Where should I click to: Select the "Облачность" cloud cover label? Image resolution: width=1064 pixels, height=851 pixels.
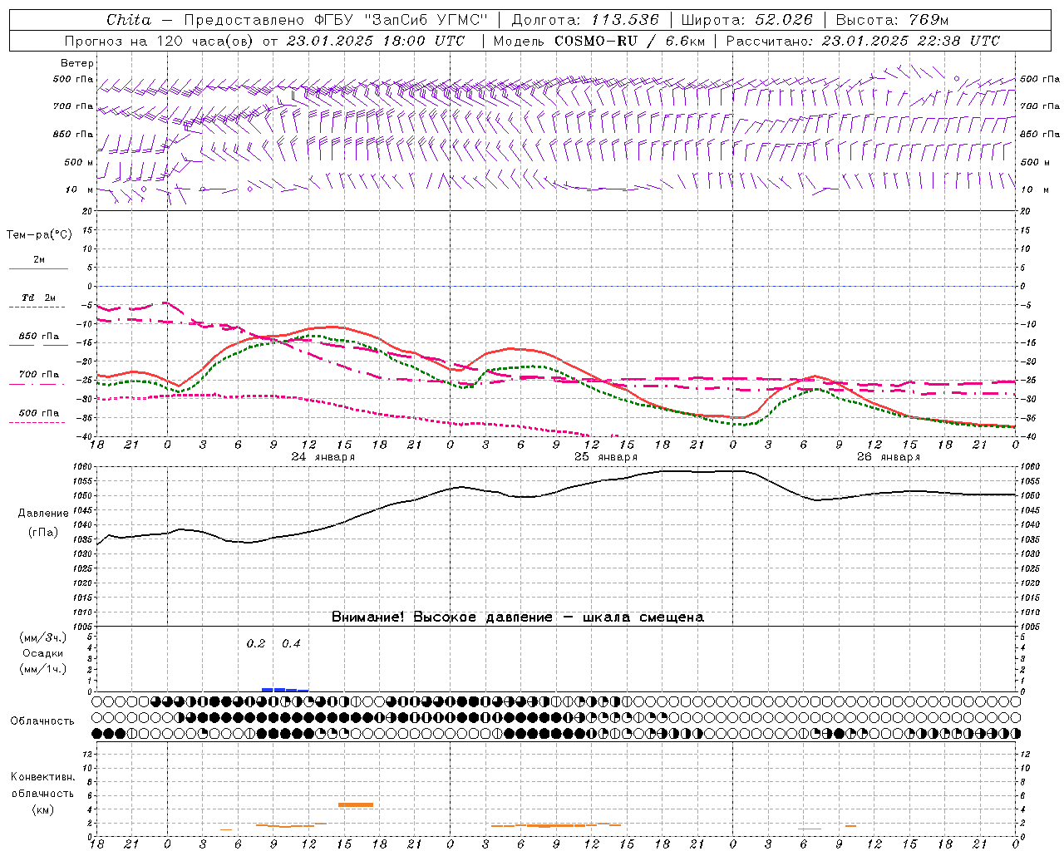(42, 721)
